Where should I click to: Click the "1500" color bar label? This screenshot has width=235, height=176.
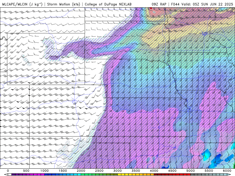pyautogui.click(x=63, y=171)
